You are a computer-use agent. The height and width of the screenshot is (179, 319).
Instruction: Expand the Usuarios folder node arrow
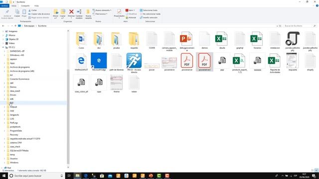click(x=4, y=159)
